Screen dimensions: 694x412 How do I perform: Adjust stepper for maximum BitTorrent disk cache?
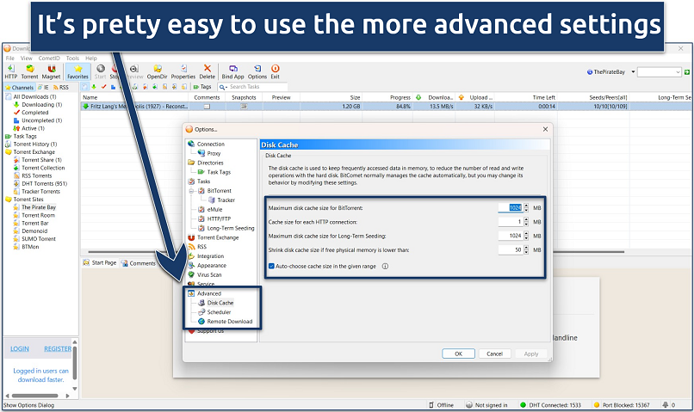pos(526,208)
